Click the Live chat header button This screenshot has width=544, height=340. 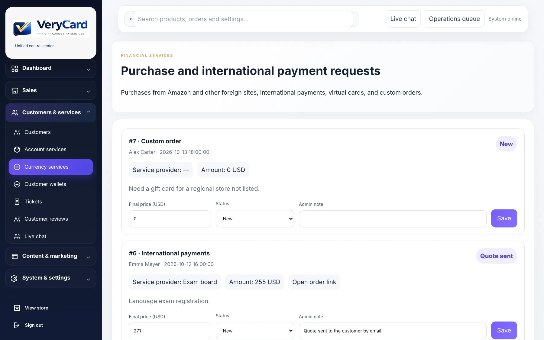pos(403,19)
